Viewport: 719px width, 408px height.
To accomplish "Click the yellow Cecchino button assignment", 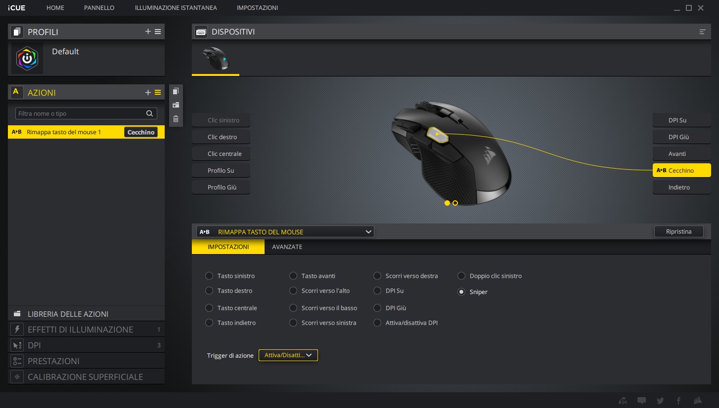I will pyautogui.click(x=682, y=171).
